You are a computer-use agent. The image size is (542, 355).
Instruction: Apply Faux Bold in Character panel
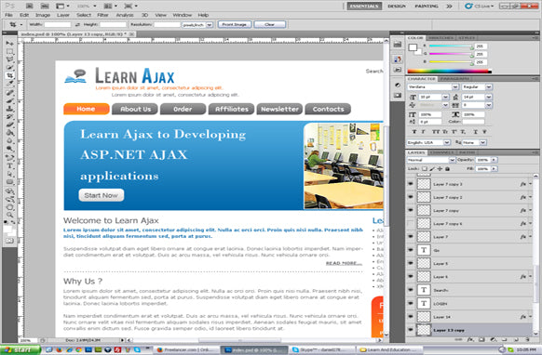coord(414,132)
